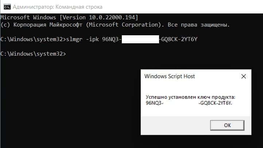This screenshot has width=263, height=148.
Task: Click the slmgr command word in the console
Action: pos(74,39)
